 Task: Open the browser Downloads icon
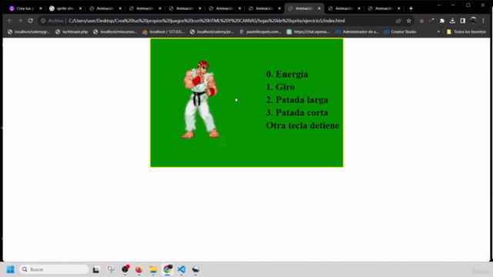point(452,21)
